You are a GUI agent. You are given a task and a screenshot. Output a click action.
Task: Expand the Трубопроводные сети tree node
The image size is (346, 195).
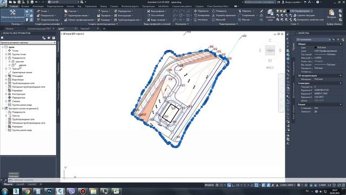tap(6, 83)
